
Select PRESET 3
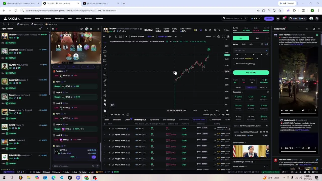263,87
